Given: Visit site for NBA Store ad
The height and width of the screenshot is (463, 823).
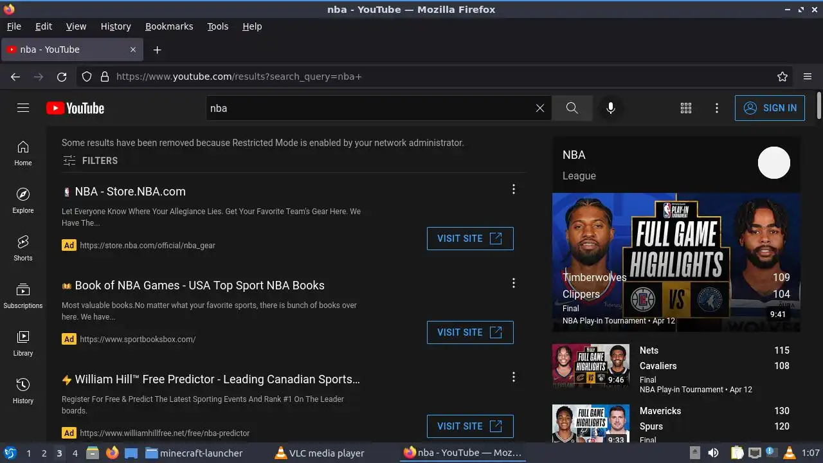Looking at the screenshot, I should (470, 238).
